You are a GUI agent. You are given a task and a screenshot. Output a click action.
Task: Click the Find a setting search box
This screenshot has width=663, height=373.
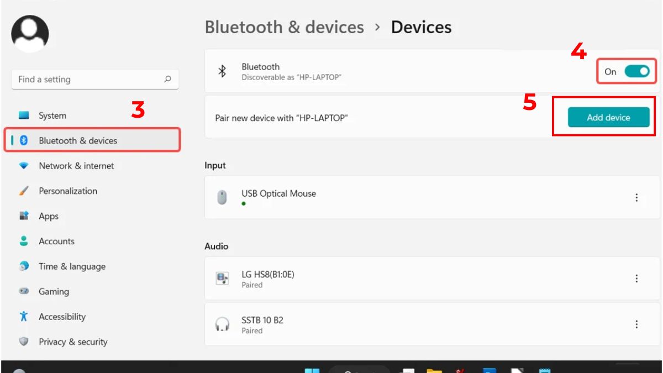[x=95, y=79]
